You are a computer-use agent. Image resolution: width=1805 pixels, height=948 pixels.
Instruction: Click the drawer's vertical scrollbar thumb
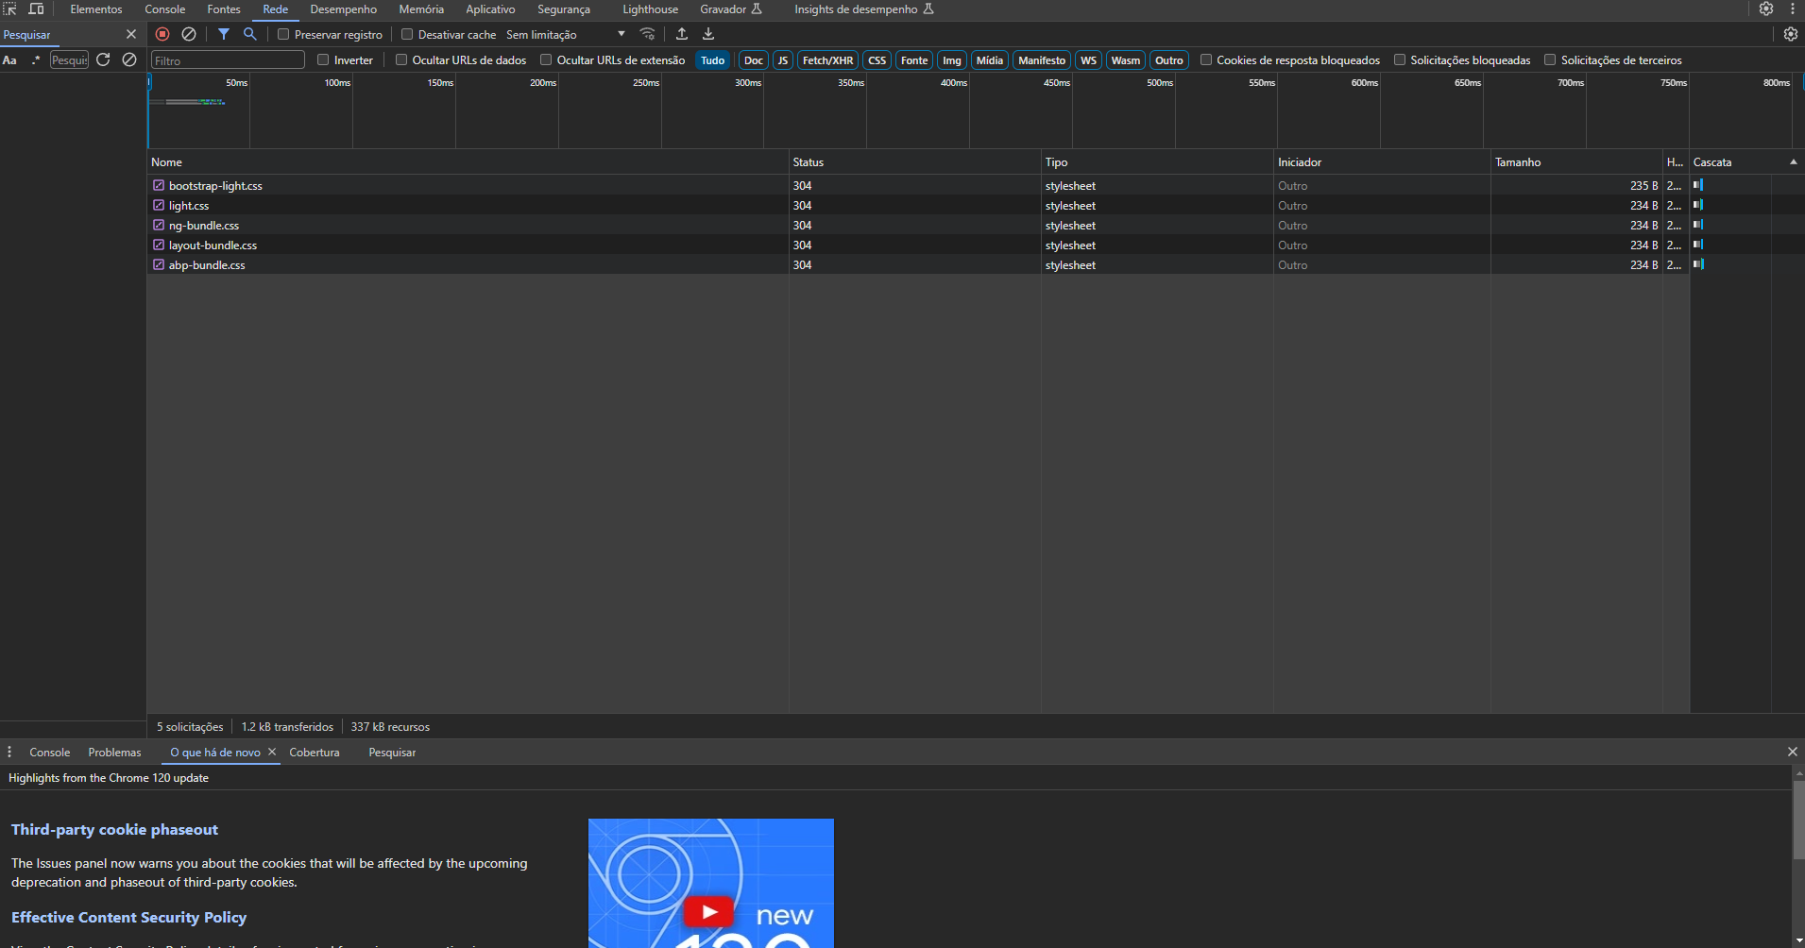click(x=1798, y=820)
